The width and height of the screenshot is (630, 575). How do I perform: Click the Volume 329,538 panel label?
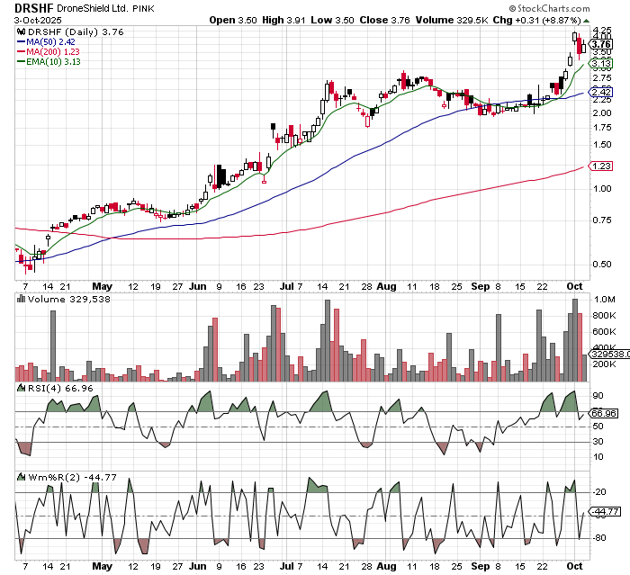tap(68, 299)
